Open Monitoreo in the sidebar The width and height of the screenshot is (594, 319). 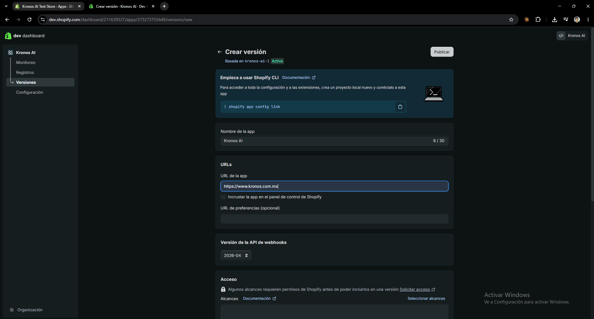coord(26,62)
